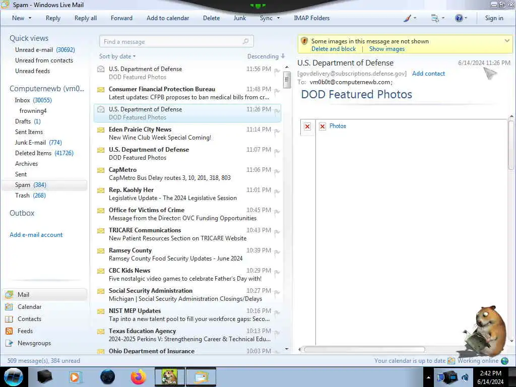516x387 pixels.
Task: Open the Help icon dropdown arrow
Action: pyautogui.click(x=466, y=18)
